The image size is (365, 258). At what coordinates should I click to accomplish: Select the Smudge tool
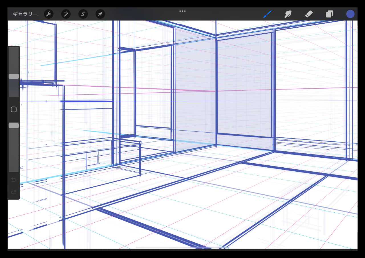tap(288, 14)
